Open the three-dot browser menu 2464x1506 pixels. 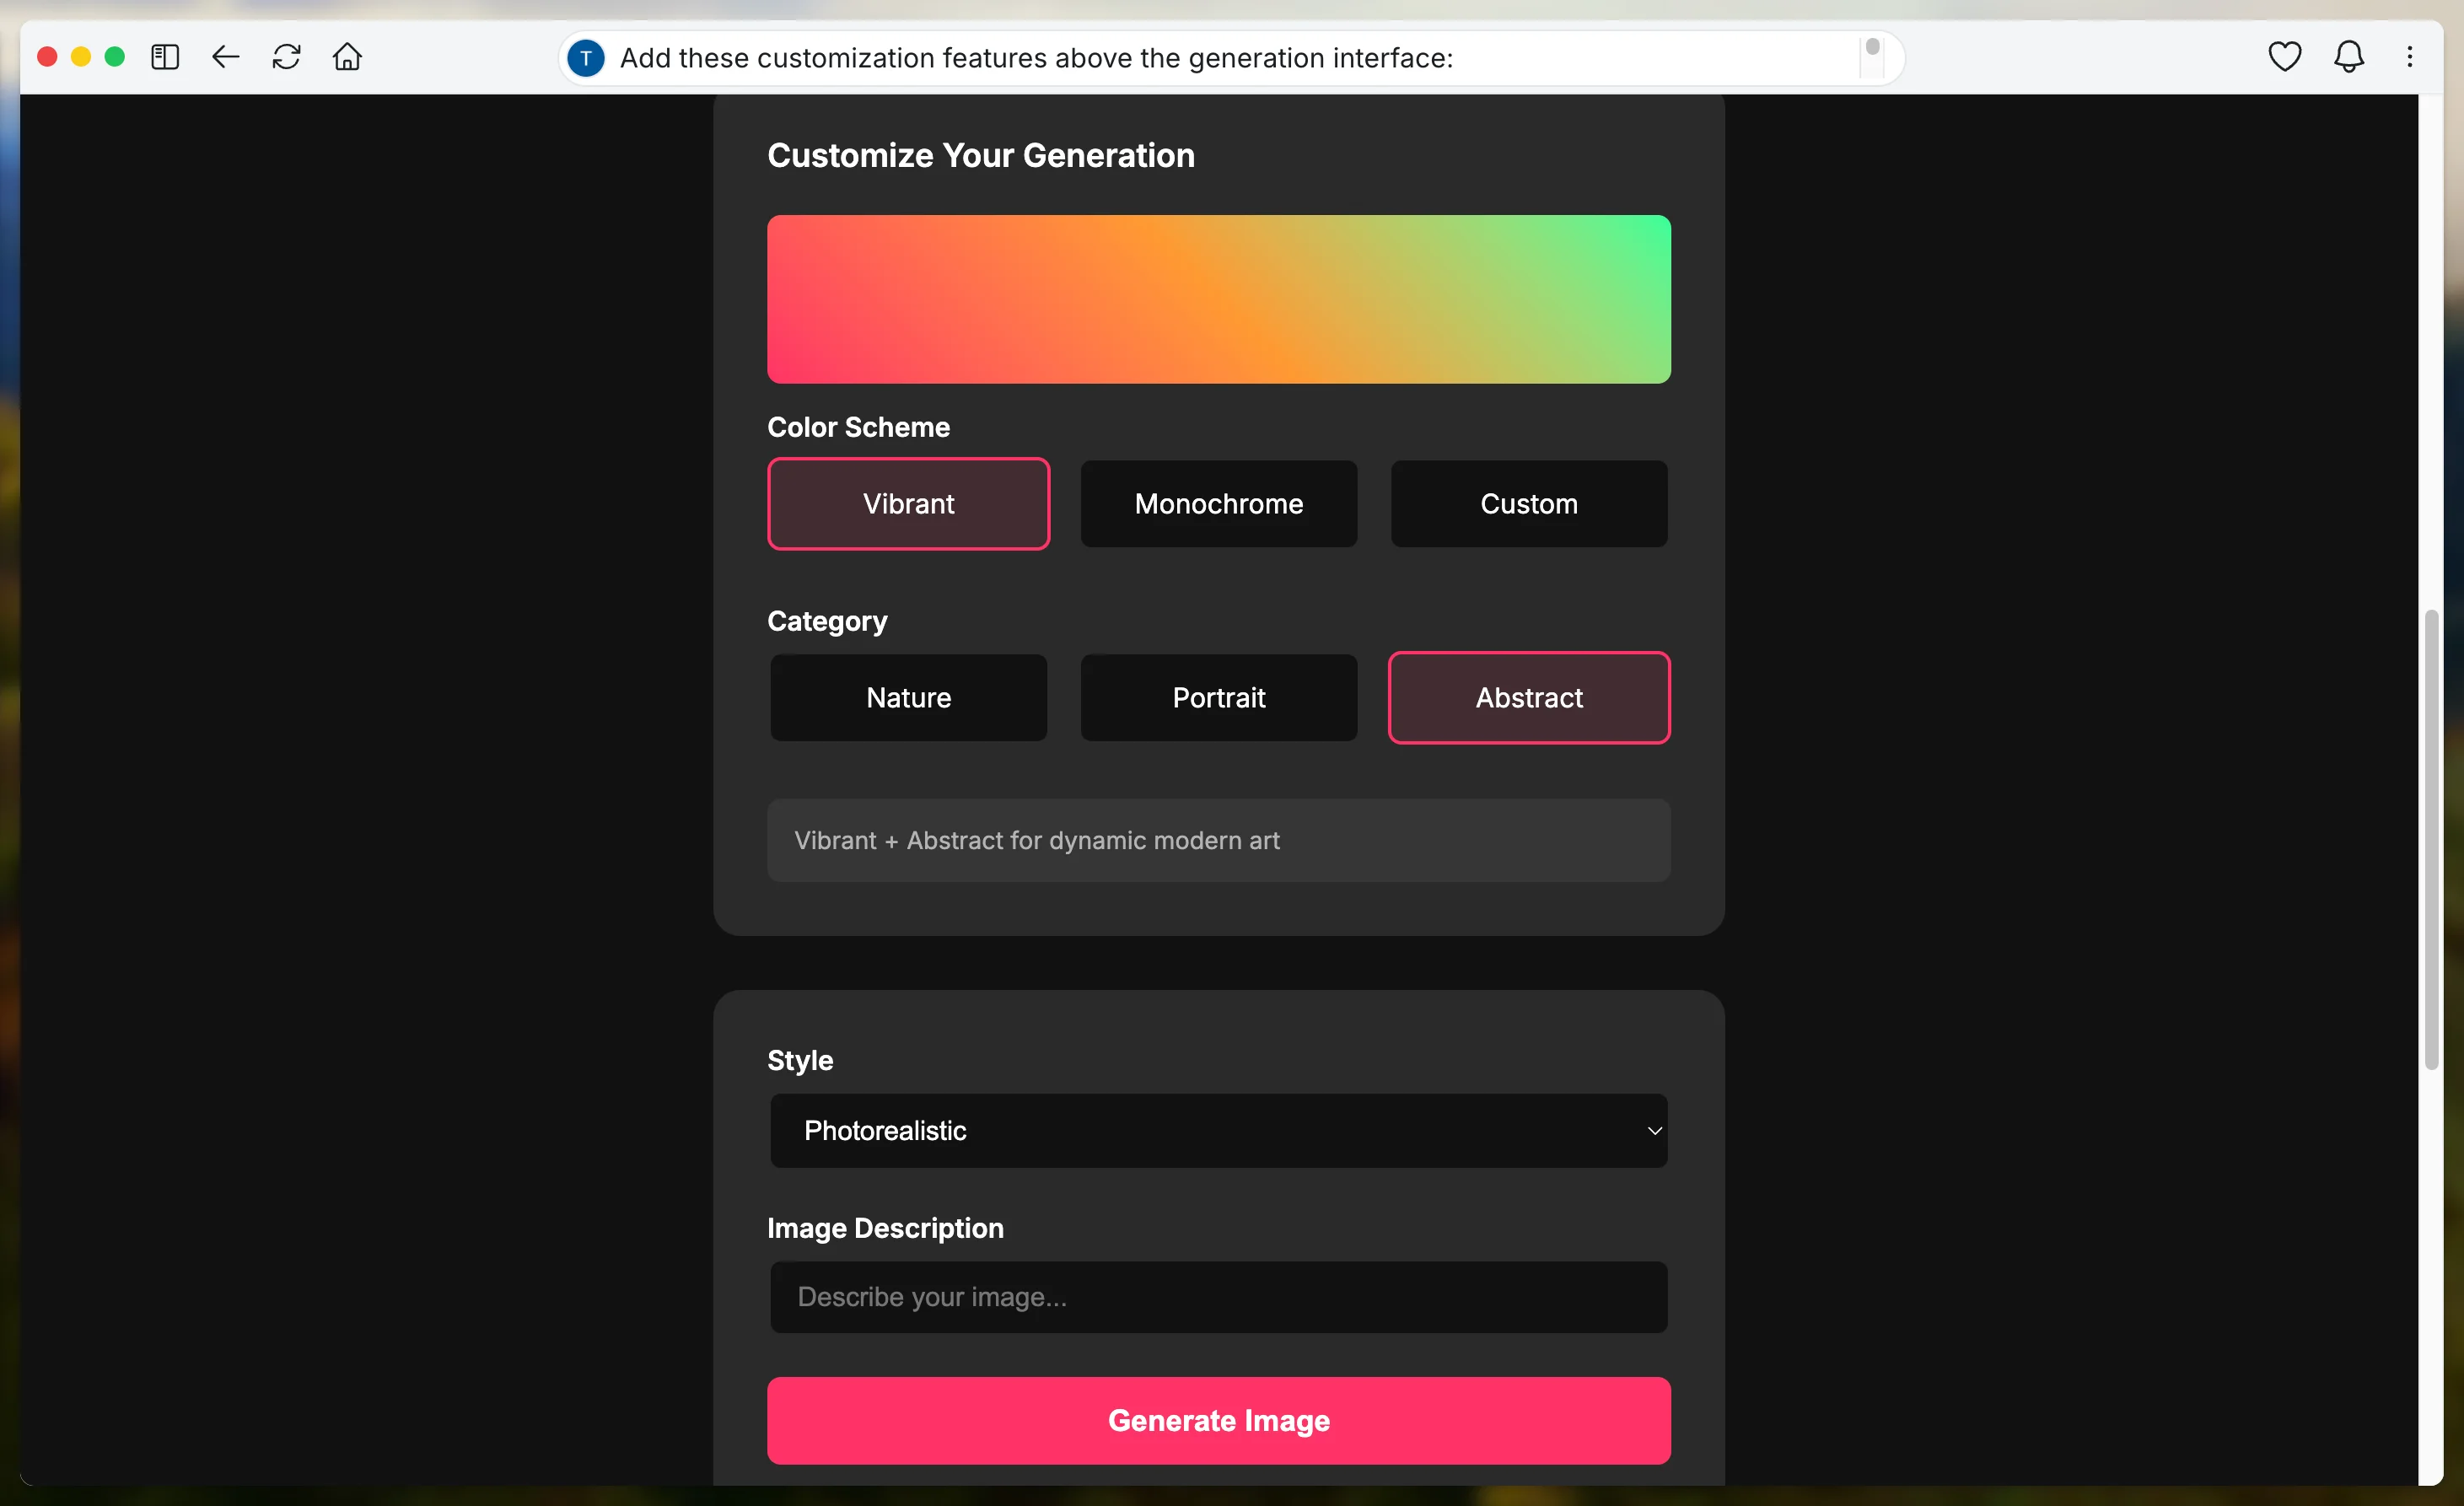pos(2409,57)
